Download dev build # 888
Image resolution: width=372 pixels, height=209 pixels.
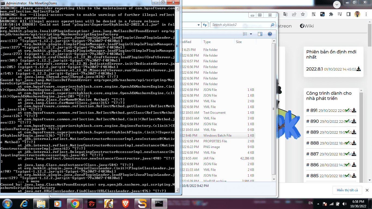coord(354,143)
